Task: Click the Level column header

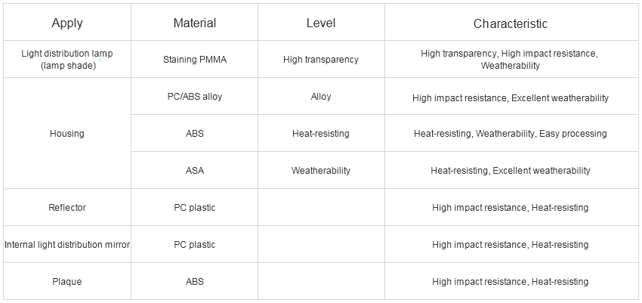Action: point(321,23)
